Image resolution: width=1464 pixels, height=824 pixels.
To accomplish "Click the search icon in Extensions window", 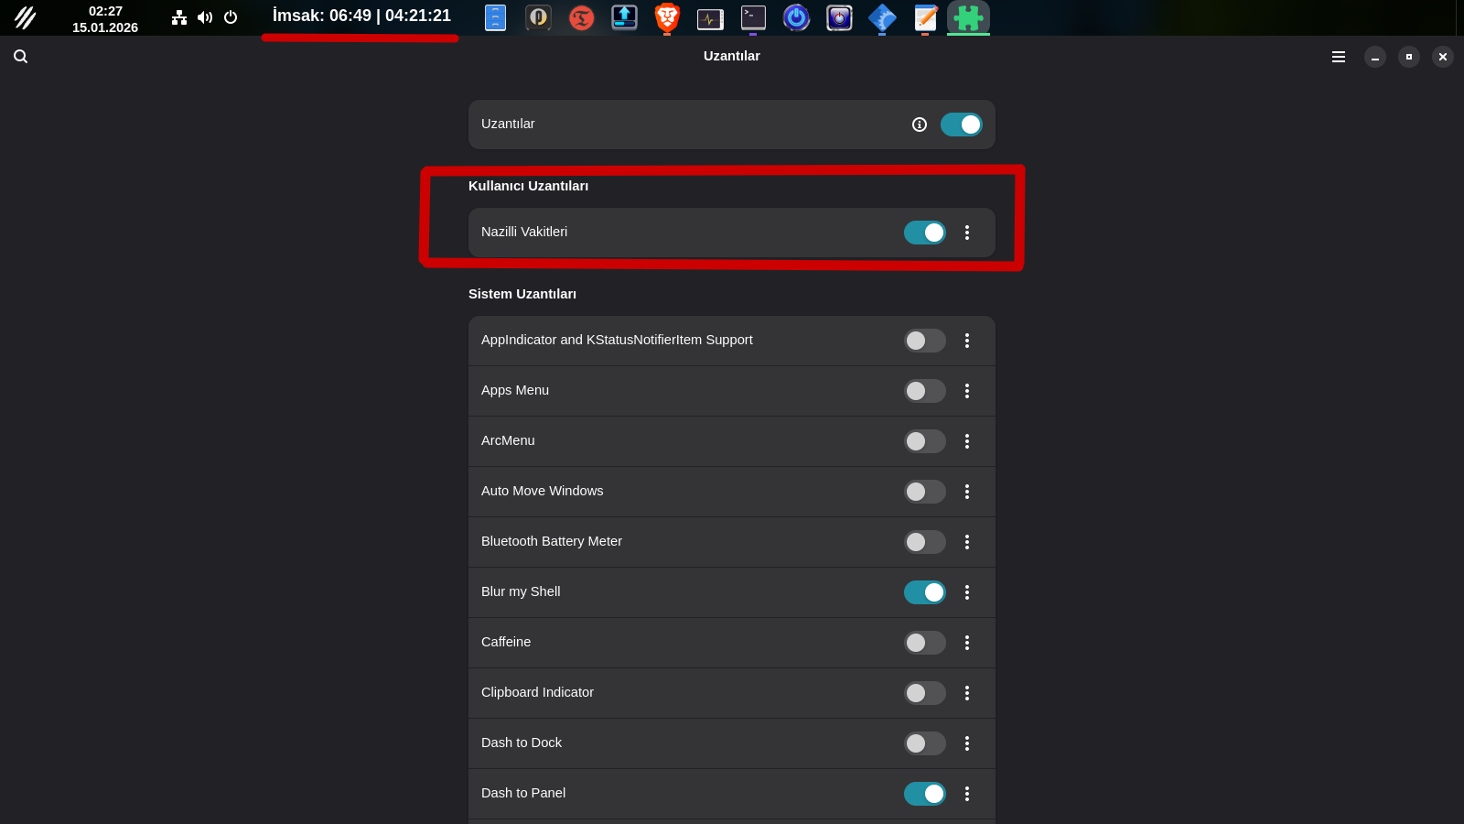I will pos(20,57).
